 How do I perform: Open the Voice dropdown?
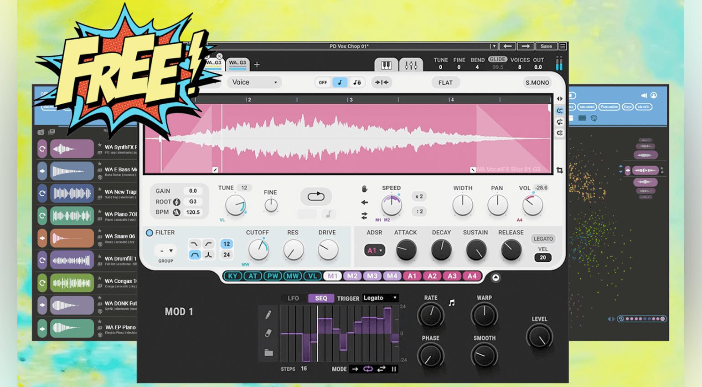tap(254, 82)
